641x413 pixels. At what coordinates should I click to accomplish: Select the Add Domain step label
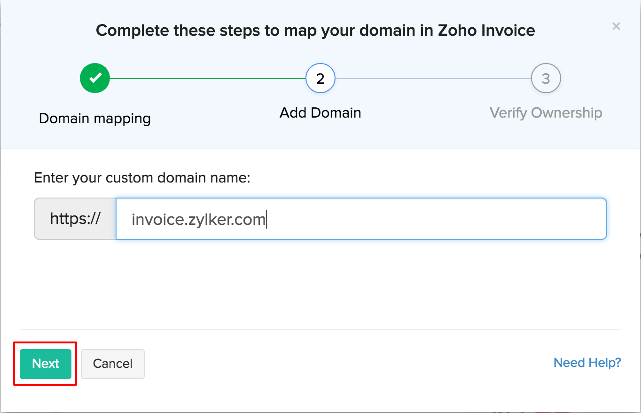pos(320,113)
